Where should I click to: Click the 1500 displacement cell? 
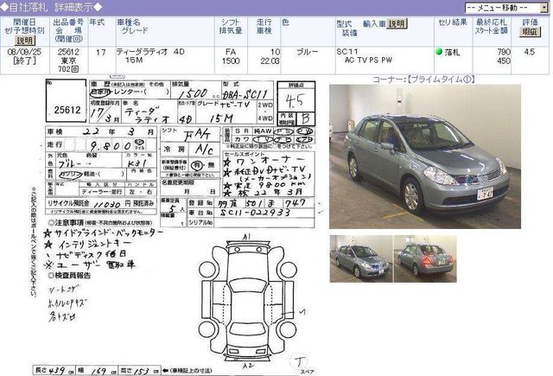tap(231, 61)
